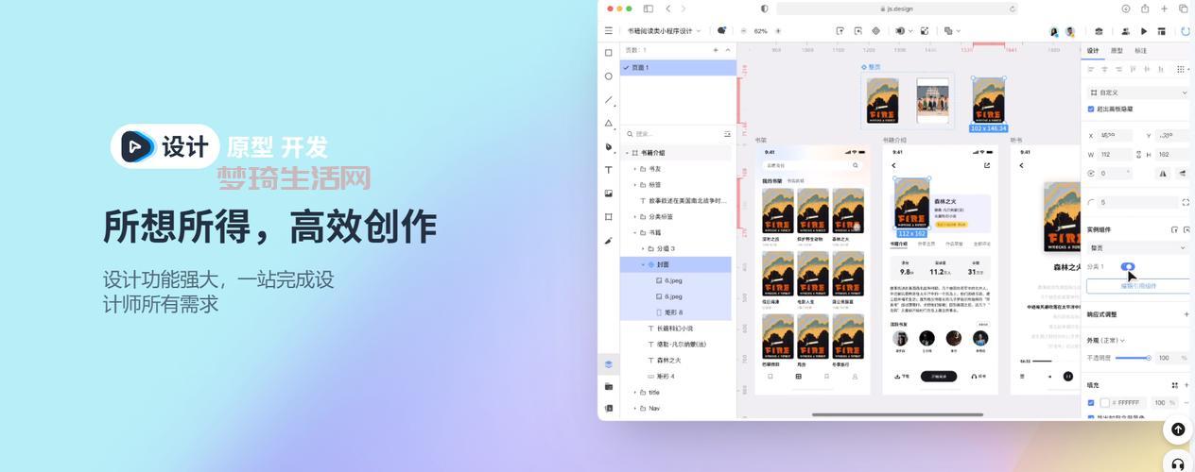Click the zoom out minus button
Image resolution: width=1195 pixels, height=472 pixels.
coord(744,31)
